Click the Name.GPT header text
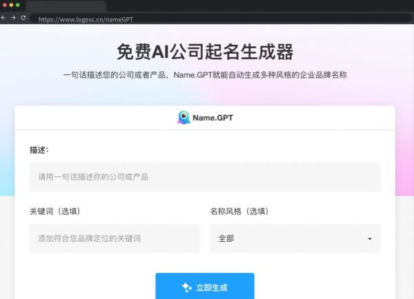414x299 pixels. pos(213,118)
